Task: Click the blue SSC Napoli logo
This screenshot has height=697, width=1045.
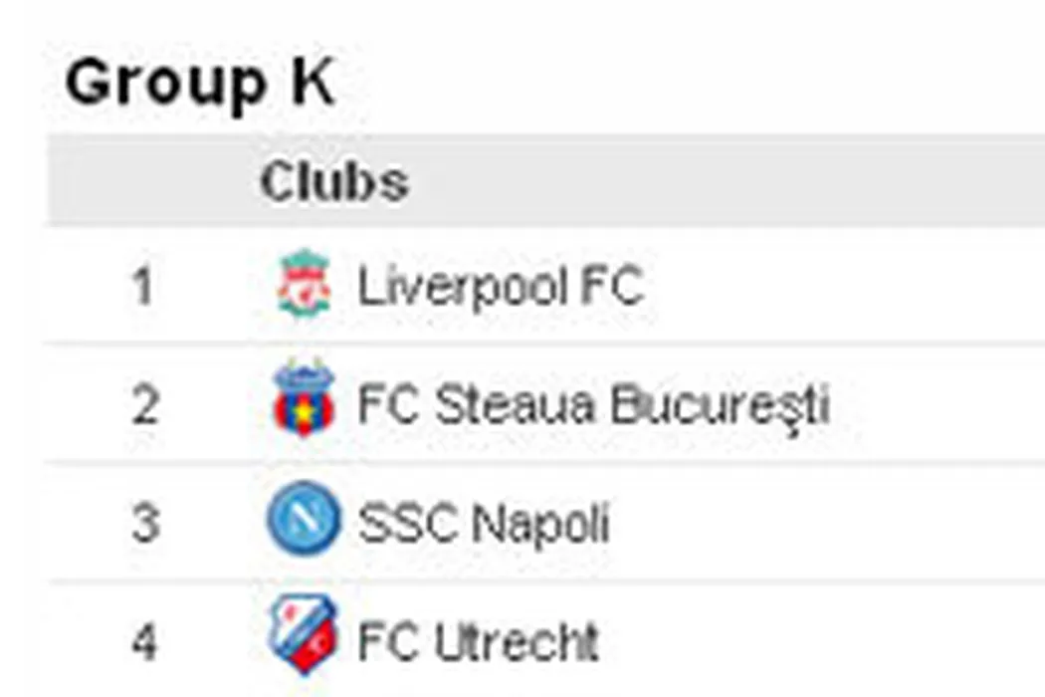Action: (x=304, y=520)
